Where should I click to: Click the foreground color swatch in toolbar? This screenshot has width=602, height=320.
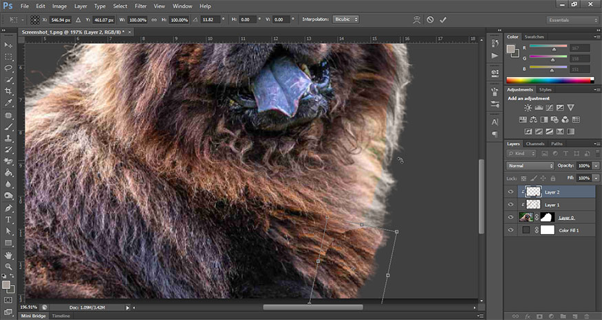pyautogui.click(x=6, y=285)
